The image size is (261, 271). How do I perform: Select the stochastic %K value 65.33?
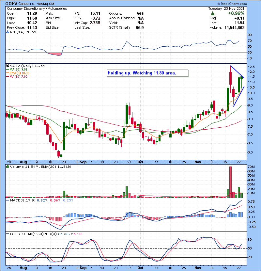coord(63,234)
